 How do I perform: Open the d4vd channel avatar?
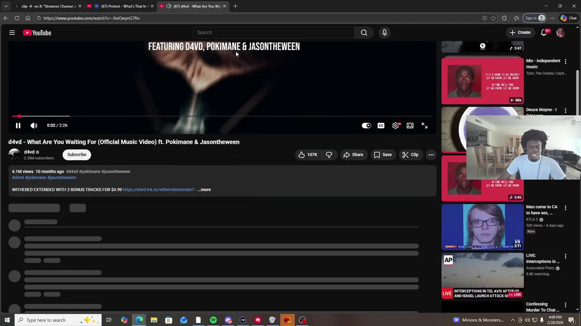(15, 155)
